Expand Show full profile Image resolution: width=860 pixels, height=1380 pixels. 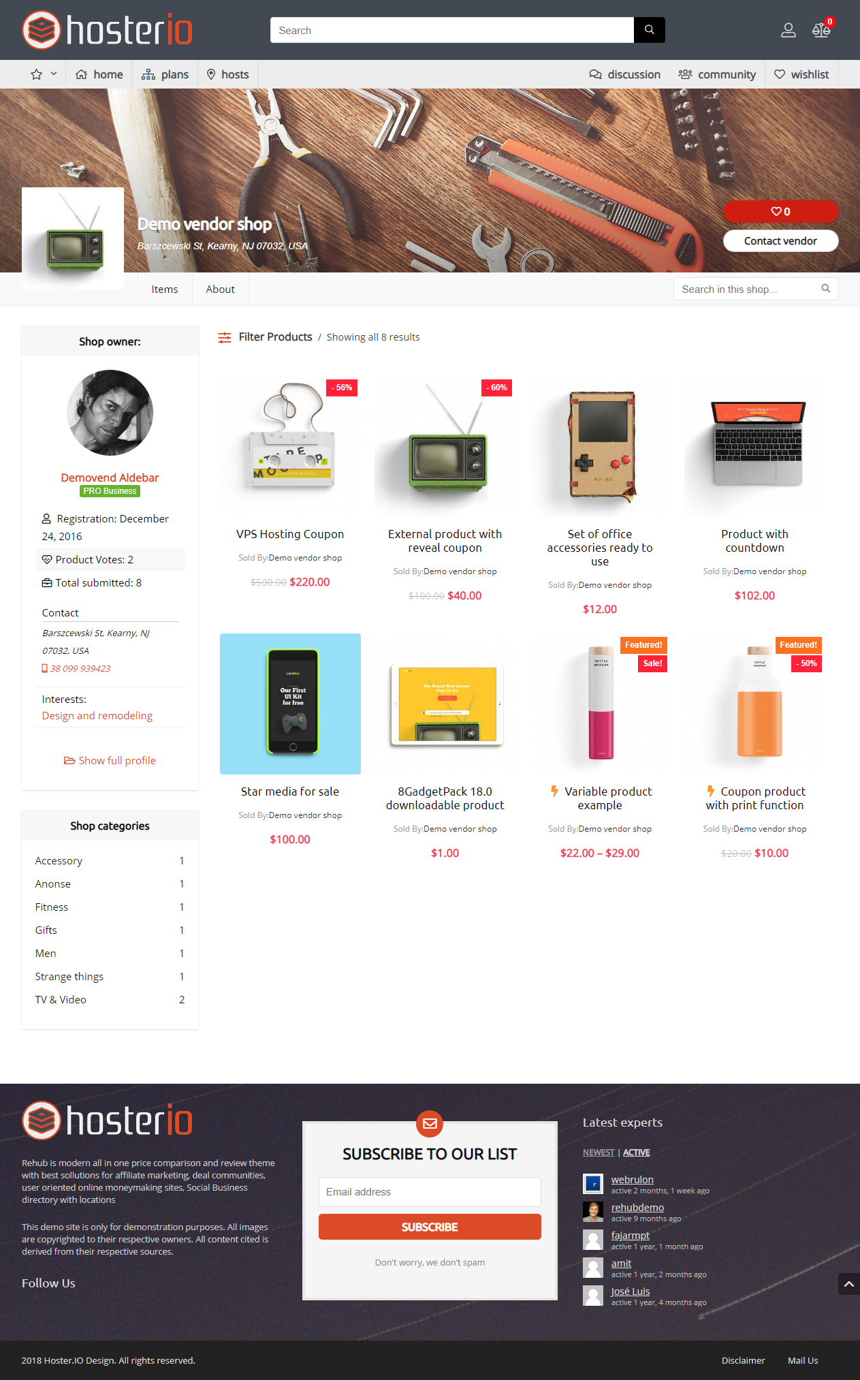point(110,760)
